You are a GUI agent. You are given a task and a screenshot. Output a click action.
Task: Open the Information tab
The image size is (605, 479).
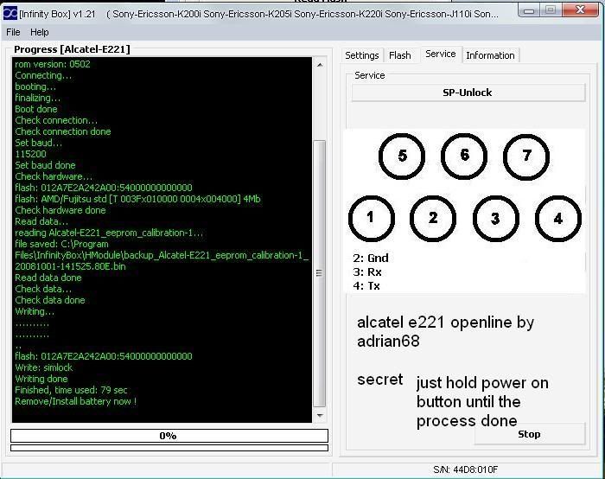pos(490,55)
